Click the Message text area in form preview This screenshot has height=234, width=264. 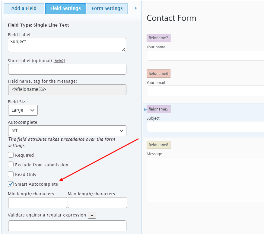[x=205, y=179]
